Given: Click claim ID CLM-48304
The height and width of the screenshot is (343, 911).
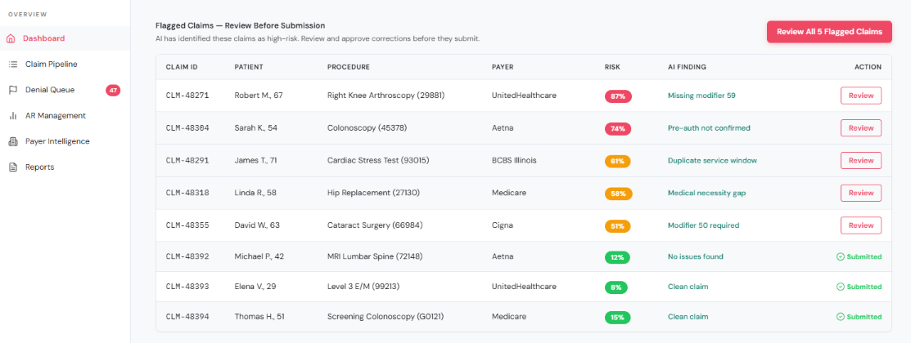Looking at the screenshot, I should coord(187,128).
